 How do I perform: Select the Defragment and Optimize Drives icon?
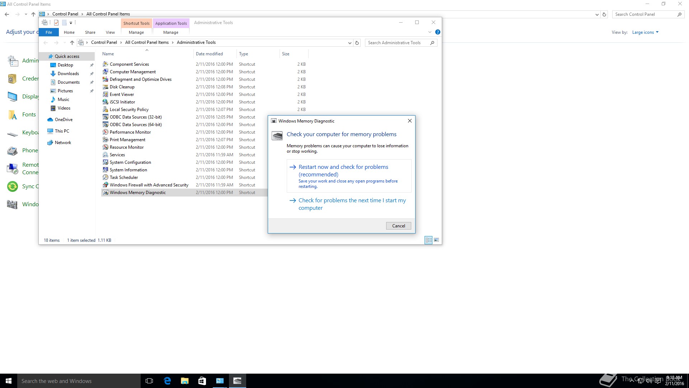pyautogui.click(x=105, y=79)
